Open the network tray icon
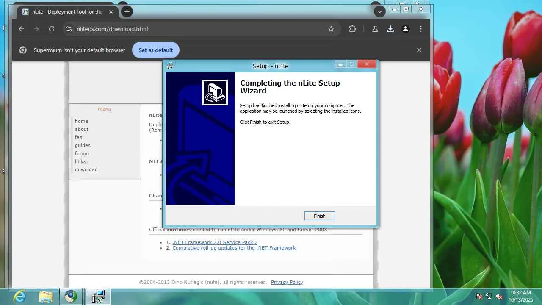 (x=489, y=297)
